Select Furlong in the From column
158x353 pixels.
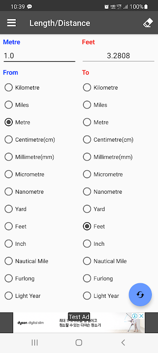(19, 278)
